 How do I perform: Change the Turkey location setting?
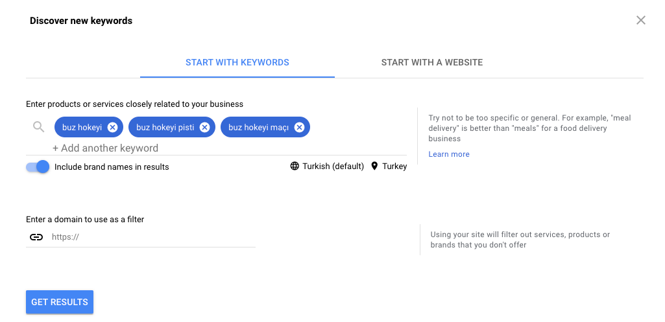point(389,166)
